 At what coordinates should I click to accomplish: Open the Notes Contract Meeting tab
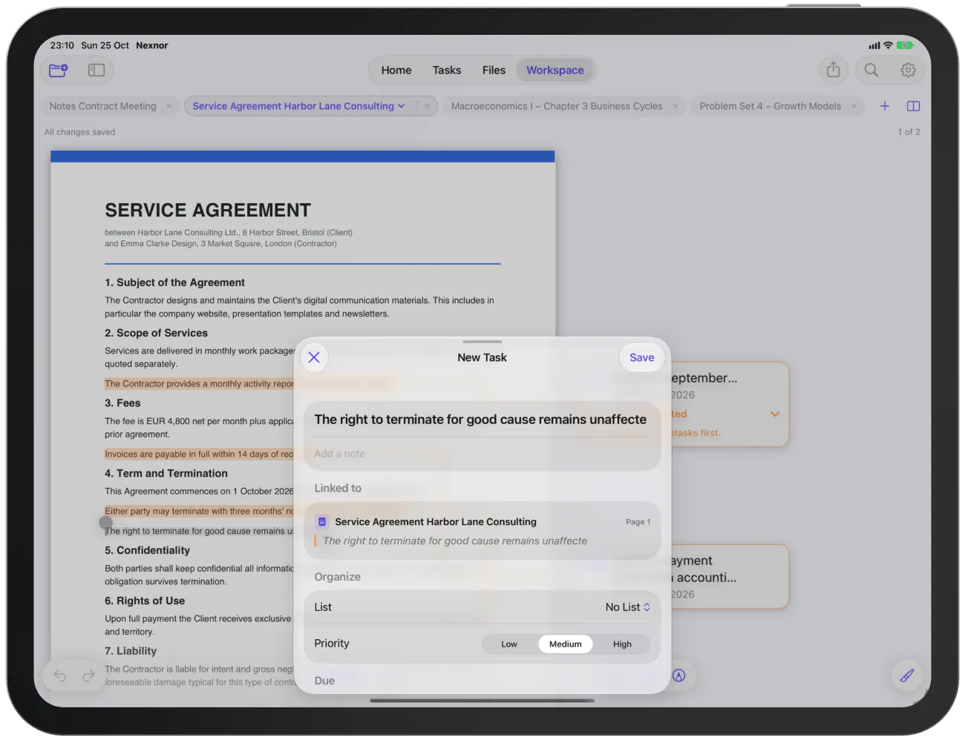tap(103, 106)
